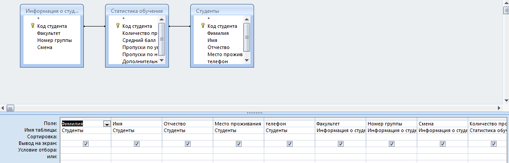Select Место прожив field in Студенты table
509x163 pixels.
point(225,54)
